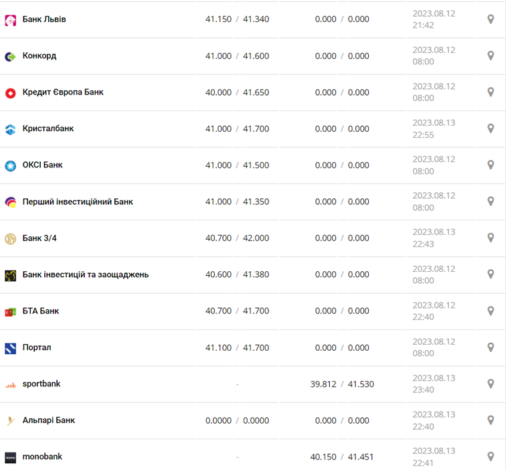The image size is (506, 470).
Task: Click the monobank logo icon
Action: click(x=10, y=457)
